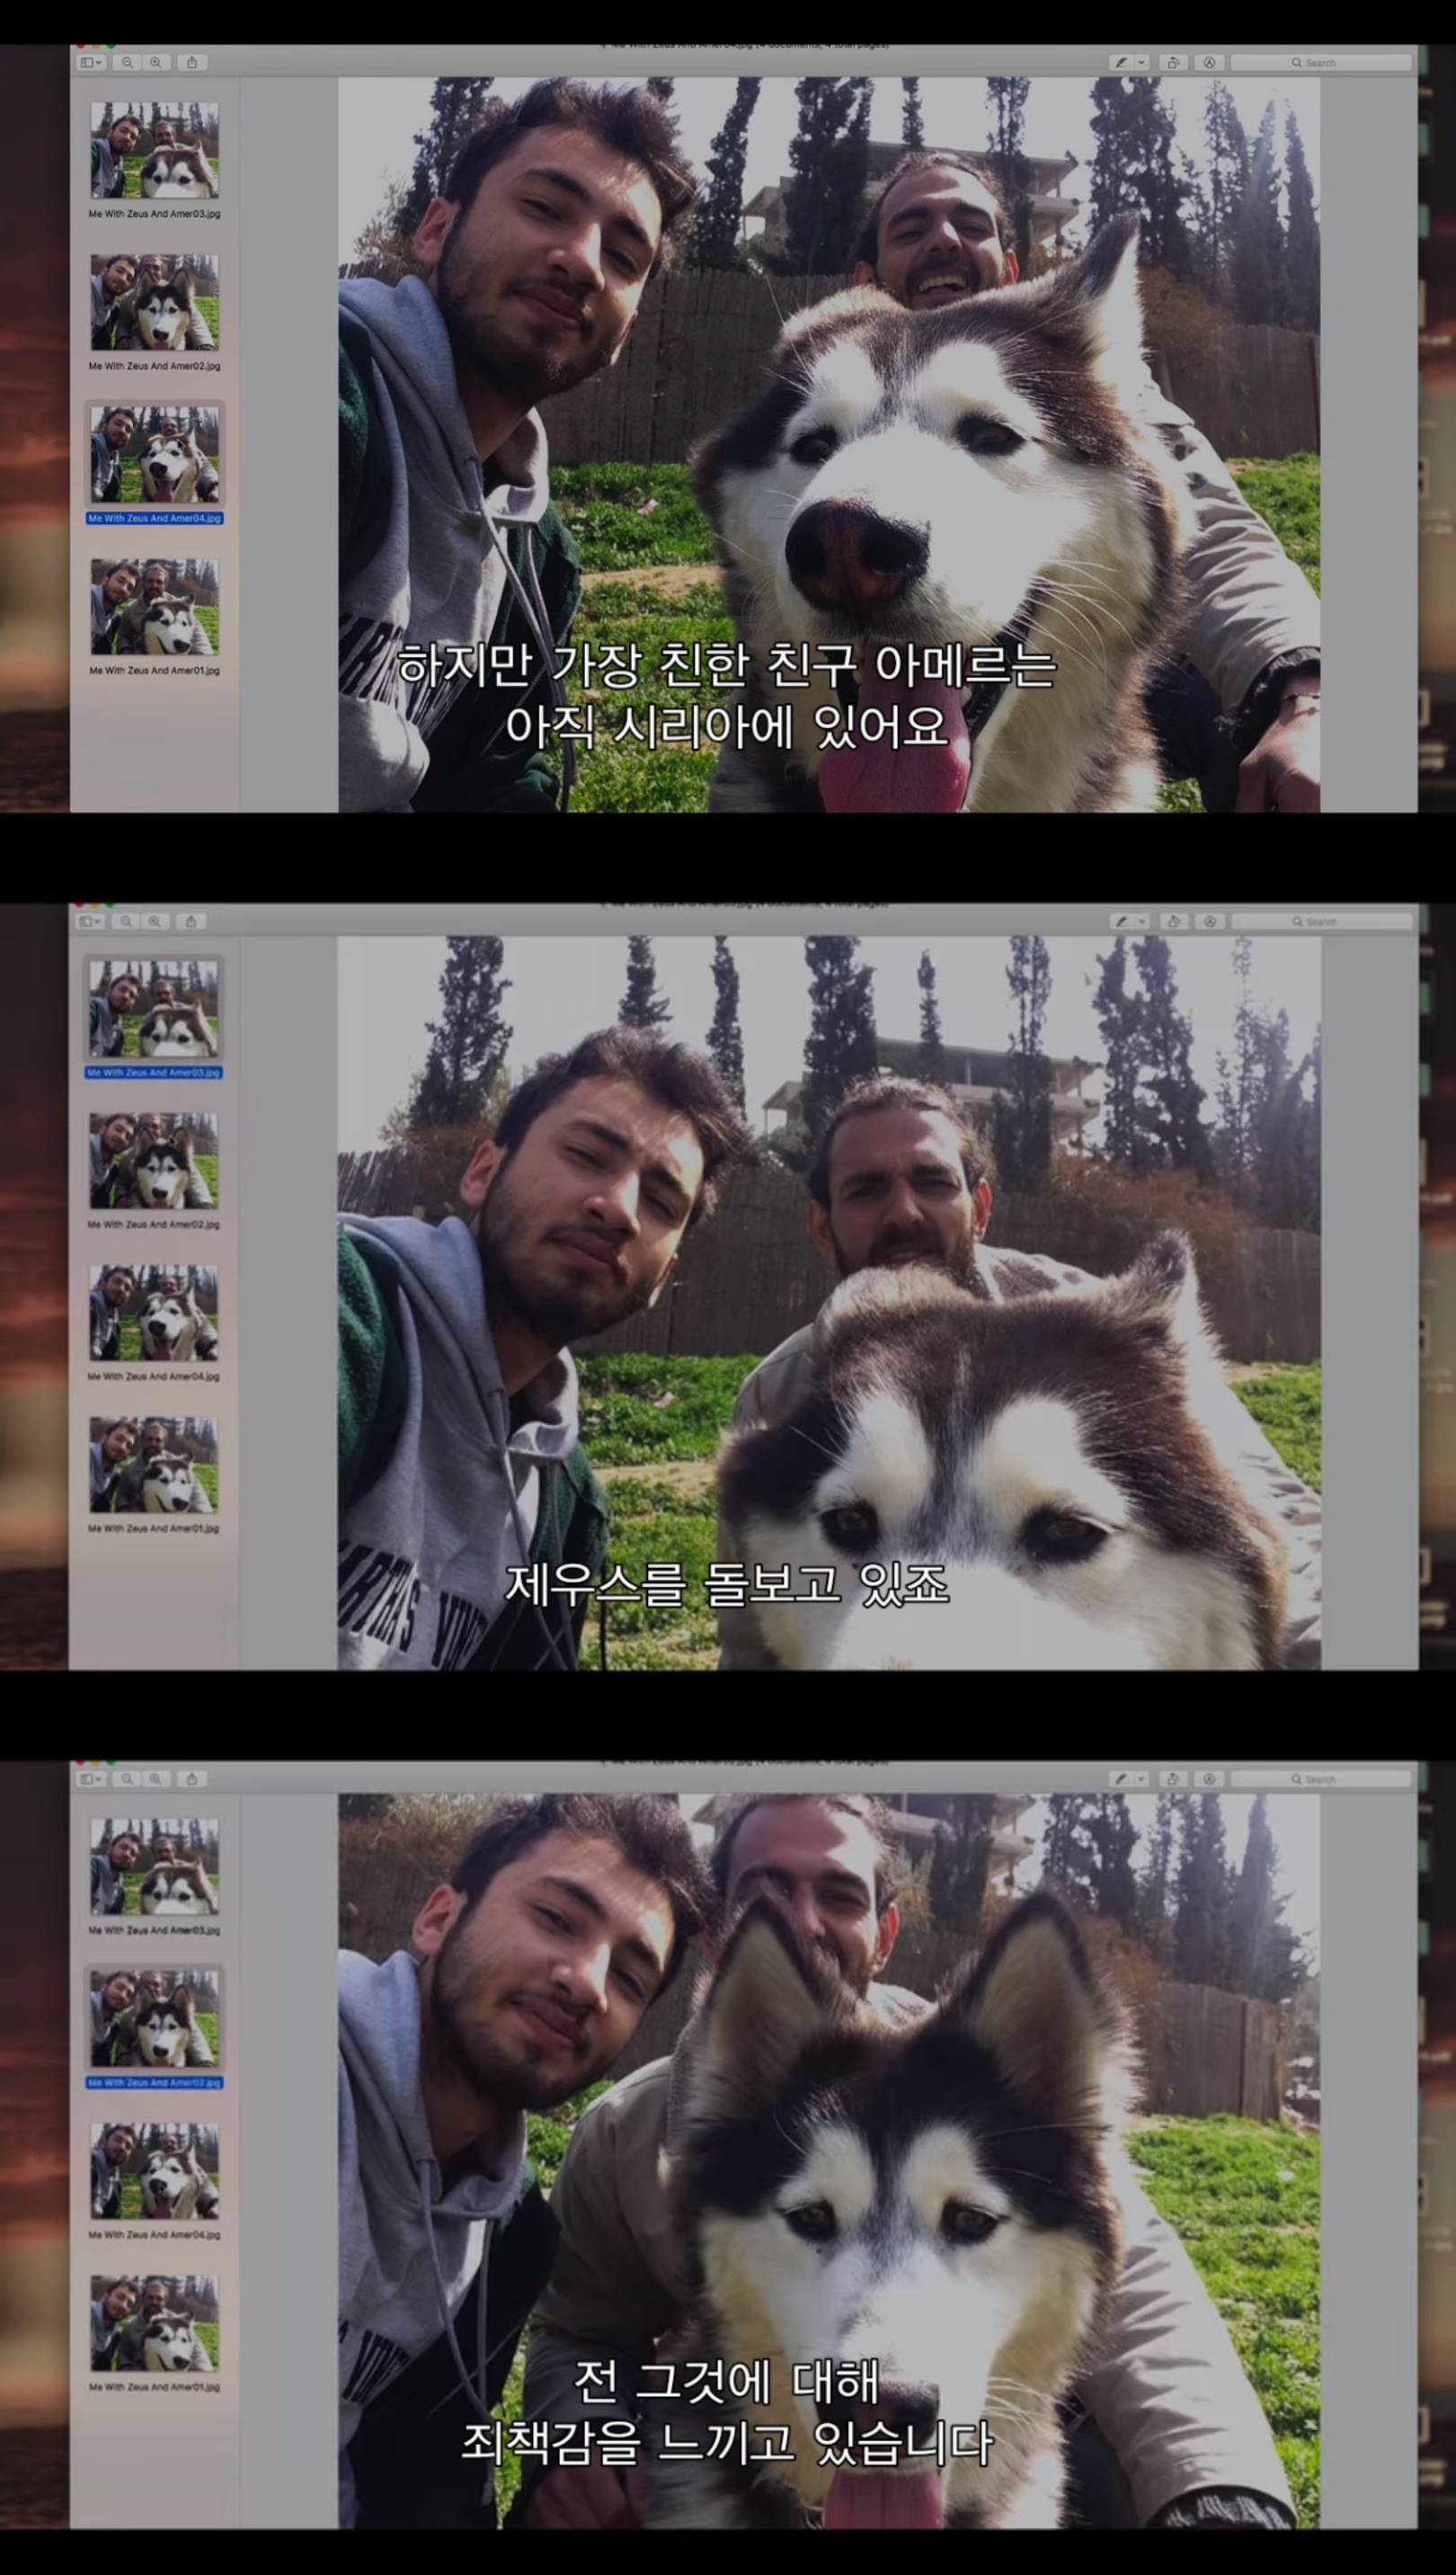The width and height of the screenshot is (1456, 2575).
Task: Click Zoom In in the top Preview window
Action: 155,62
